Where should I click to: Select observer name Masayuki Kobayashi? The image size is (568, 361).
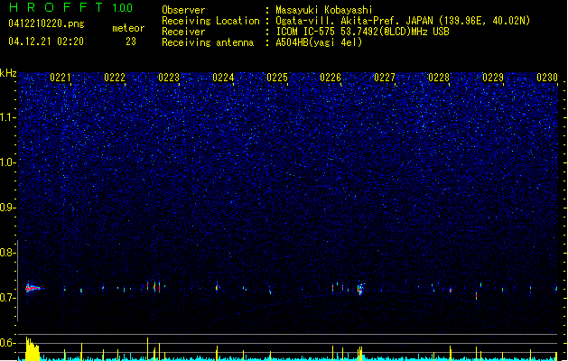point(324,10)
